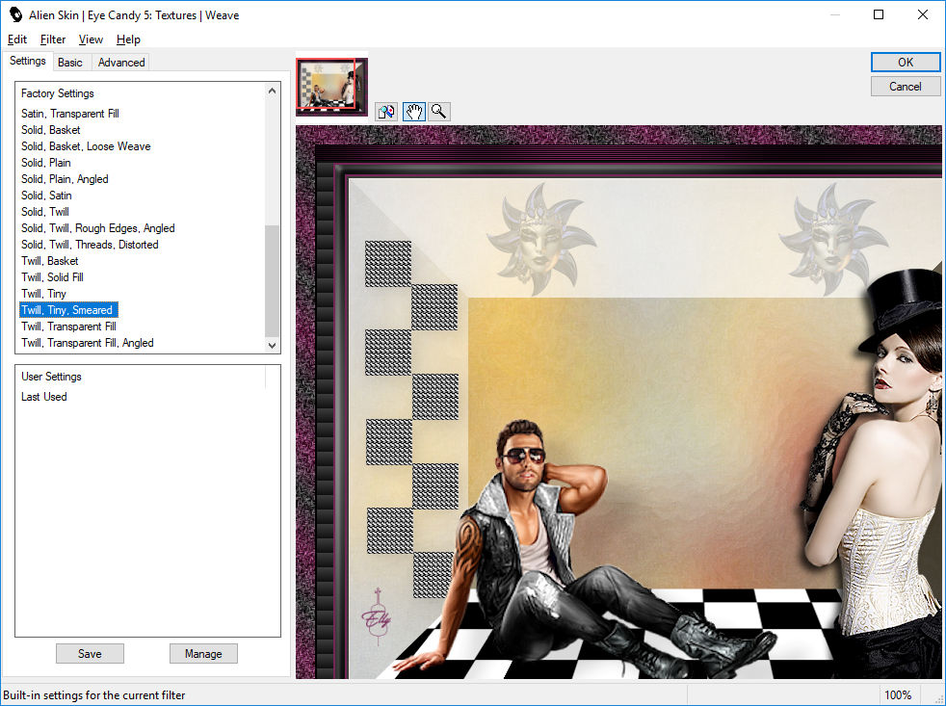Click the settings list scroll down arrow
The width and height of the screenshot is (946, 706).
coord(272,345)
